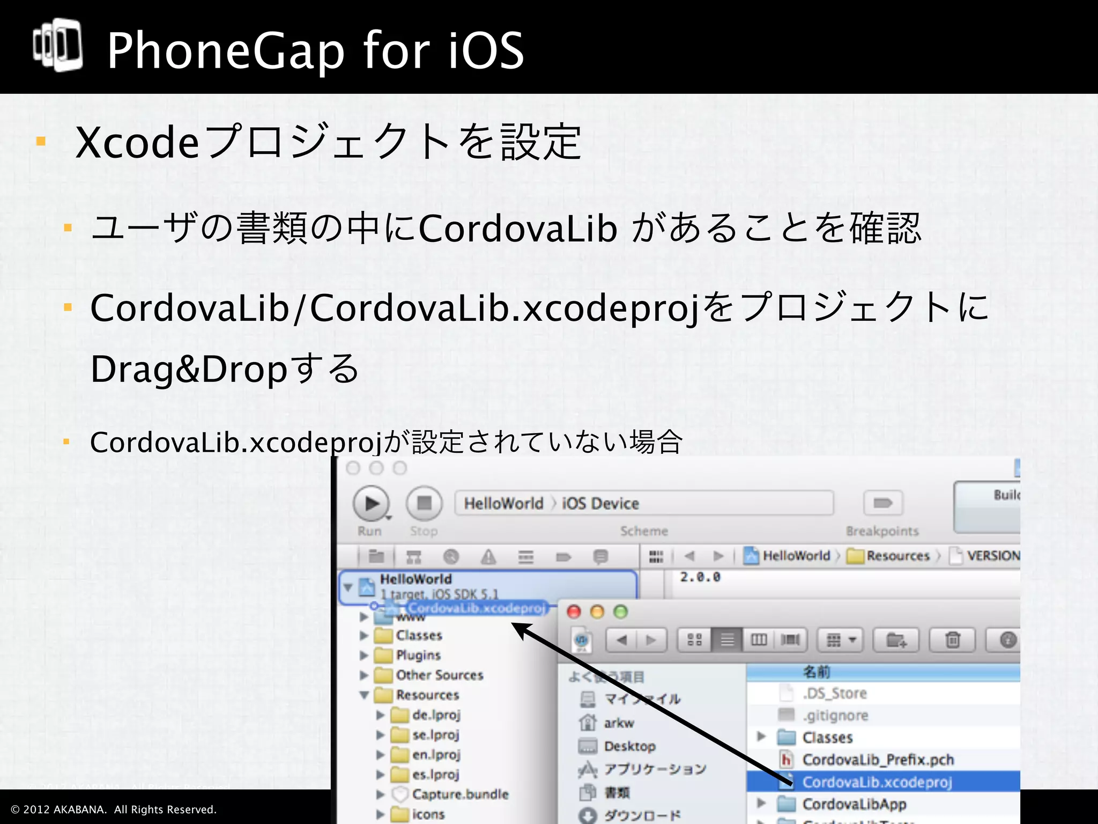
Task: Select Resources in the jump bar
Action: tap(888, 556)
